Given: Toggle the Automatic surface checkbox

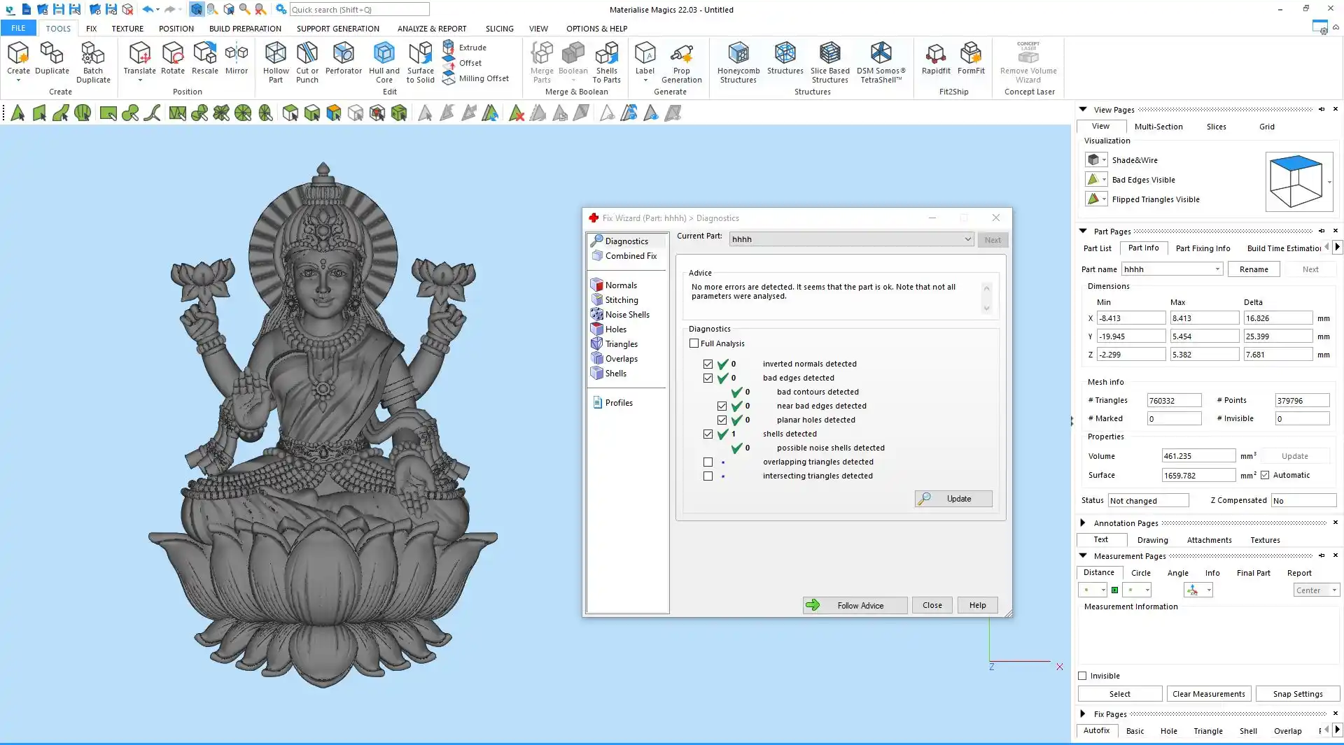Looking at the screenshot, I should coord(1265,476).
